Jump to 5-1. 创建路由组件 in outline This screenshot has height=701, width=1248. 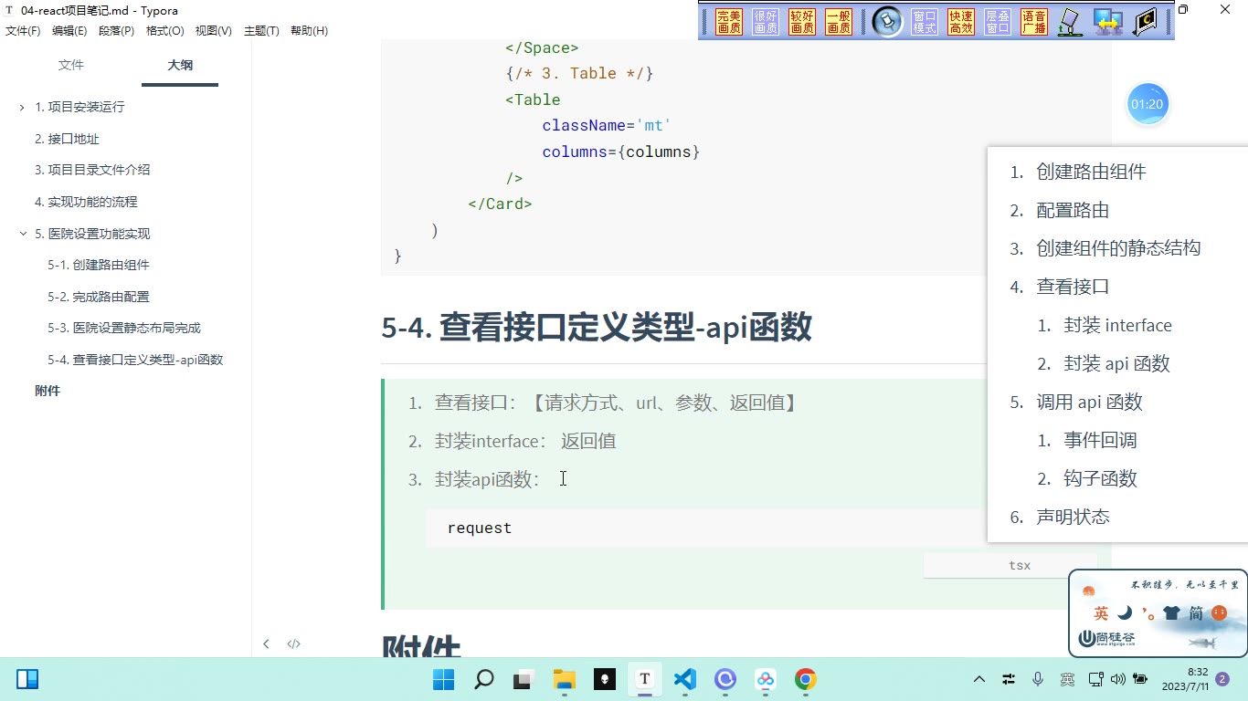click(x=99, y=265)
